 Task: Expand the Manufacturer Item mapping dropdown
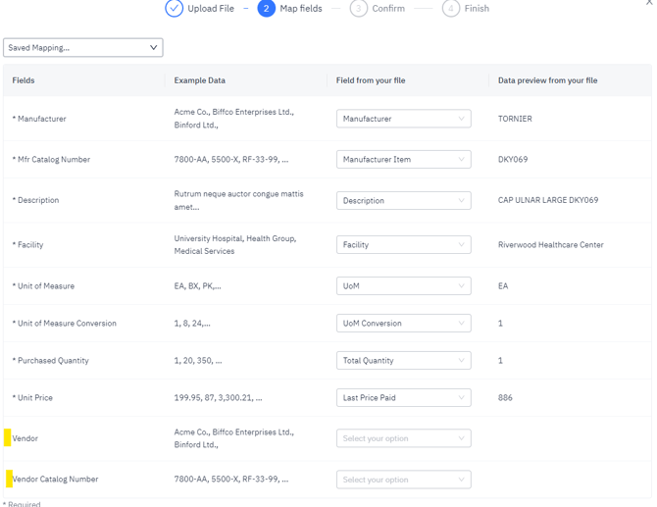(403, 159)
